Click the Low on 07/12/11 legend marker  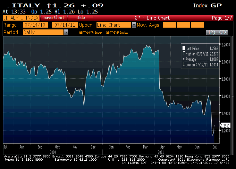coord(184,64)
